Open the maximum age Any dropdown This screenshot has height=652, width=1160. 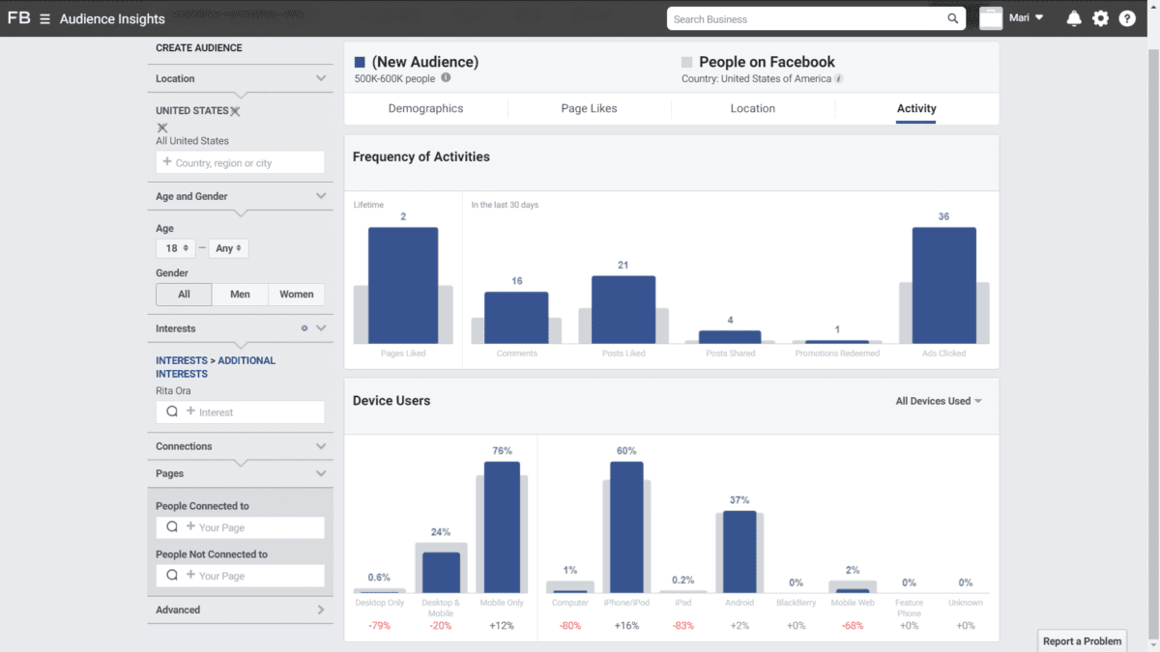[x=229, y=248]
